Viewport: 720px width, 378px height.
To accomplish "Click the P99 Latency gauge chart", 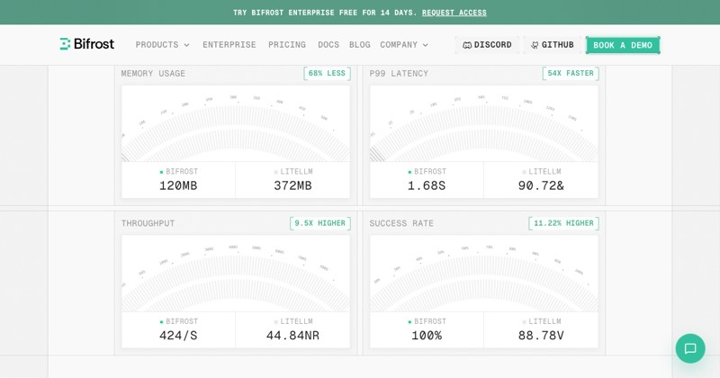I will (x=484, y=123).
